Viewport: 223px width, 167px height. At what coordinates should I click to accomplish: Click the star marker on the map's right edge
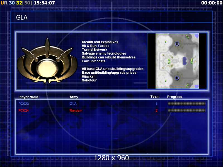[x=195, y=61]
